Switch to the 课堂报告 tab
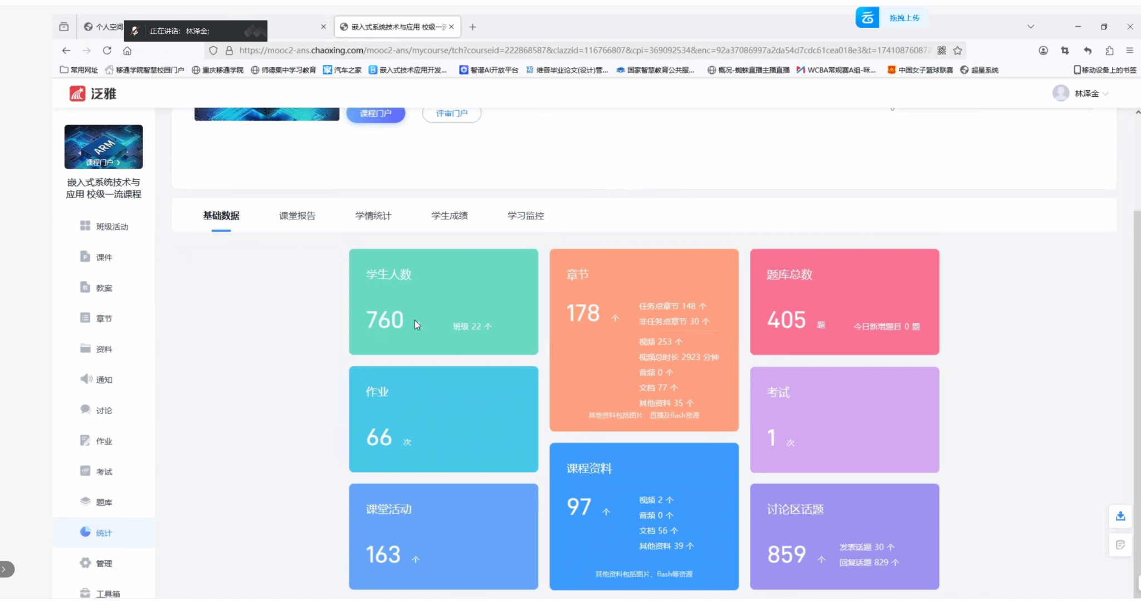Viewport: 1141px width, 601px height. 297,215
